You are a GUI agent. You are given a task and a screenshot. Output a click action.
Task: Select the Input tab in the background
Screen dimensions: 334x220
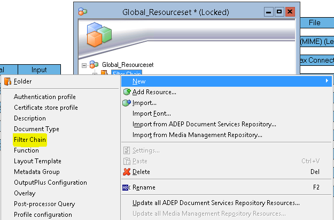[x=39, y=70]
